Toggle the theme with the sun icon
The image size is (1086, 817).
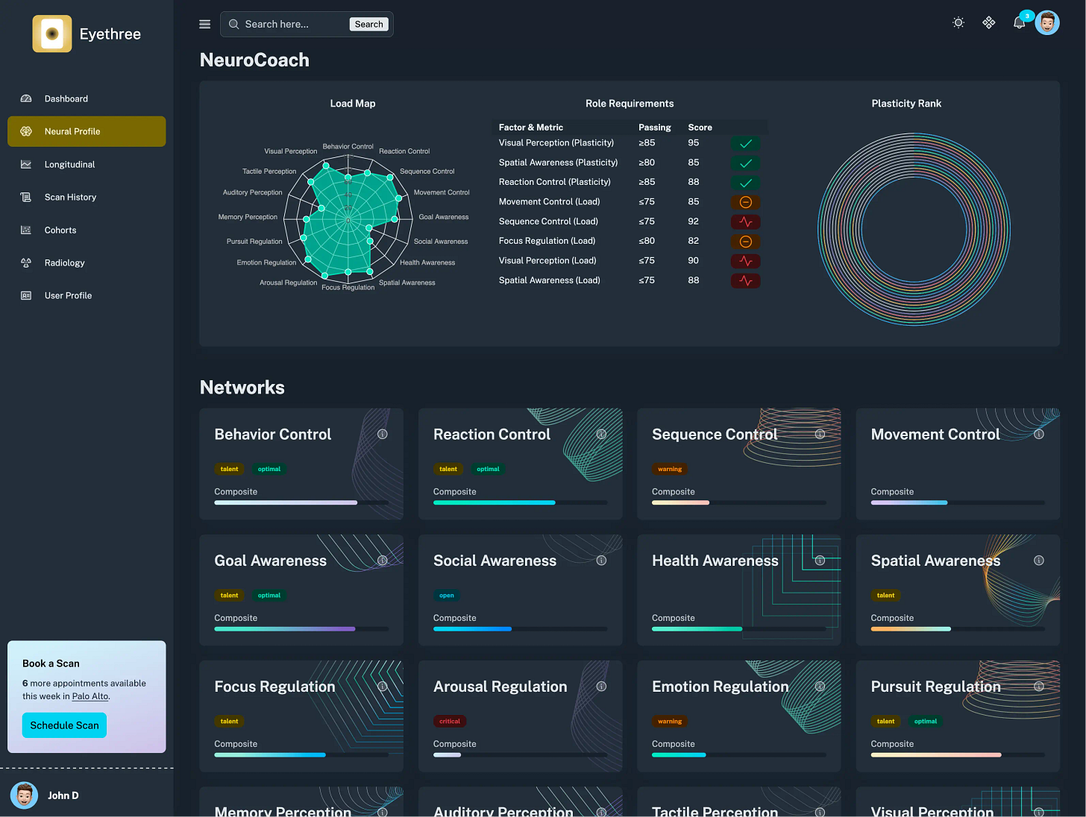coord(958,22)
